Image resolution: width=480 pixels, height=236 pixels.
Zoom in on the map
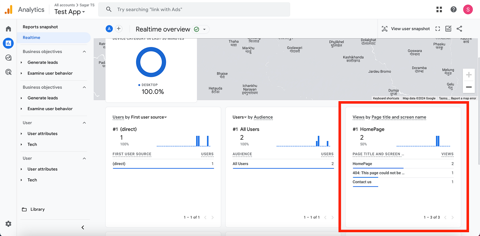(x=469, y=75)
